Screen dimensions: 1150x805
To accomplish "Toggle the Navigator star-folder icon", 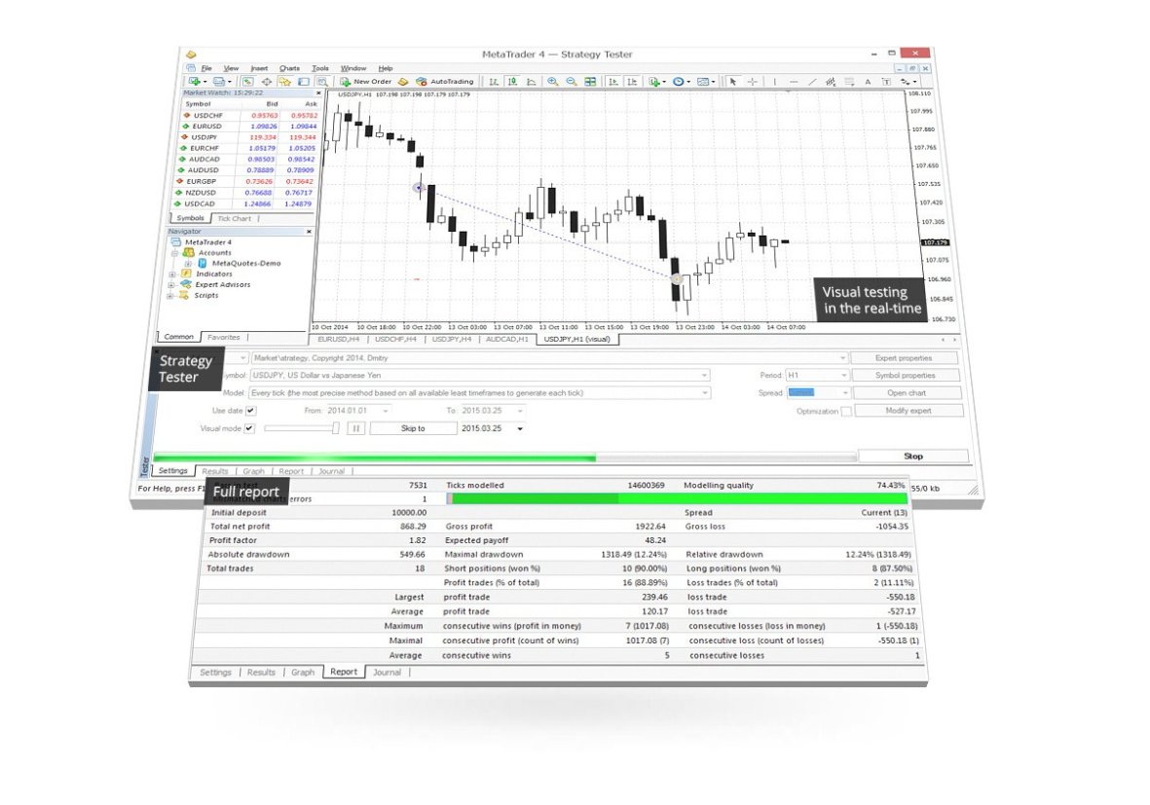I will pyautogui.click(x=284, y=82).
